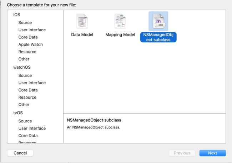Click the Previous button
Viewport: 232px width, 163px height.
click(x=182, y=153)
